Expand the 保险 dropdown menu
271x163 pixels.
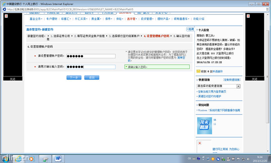120,19
